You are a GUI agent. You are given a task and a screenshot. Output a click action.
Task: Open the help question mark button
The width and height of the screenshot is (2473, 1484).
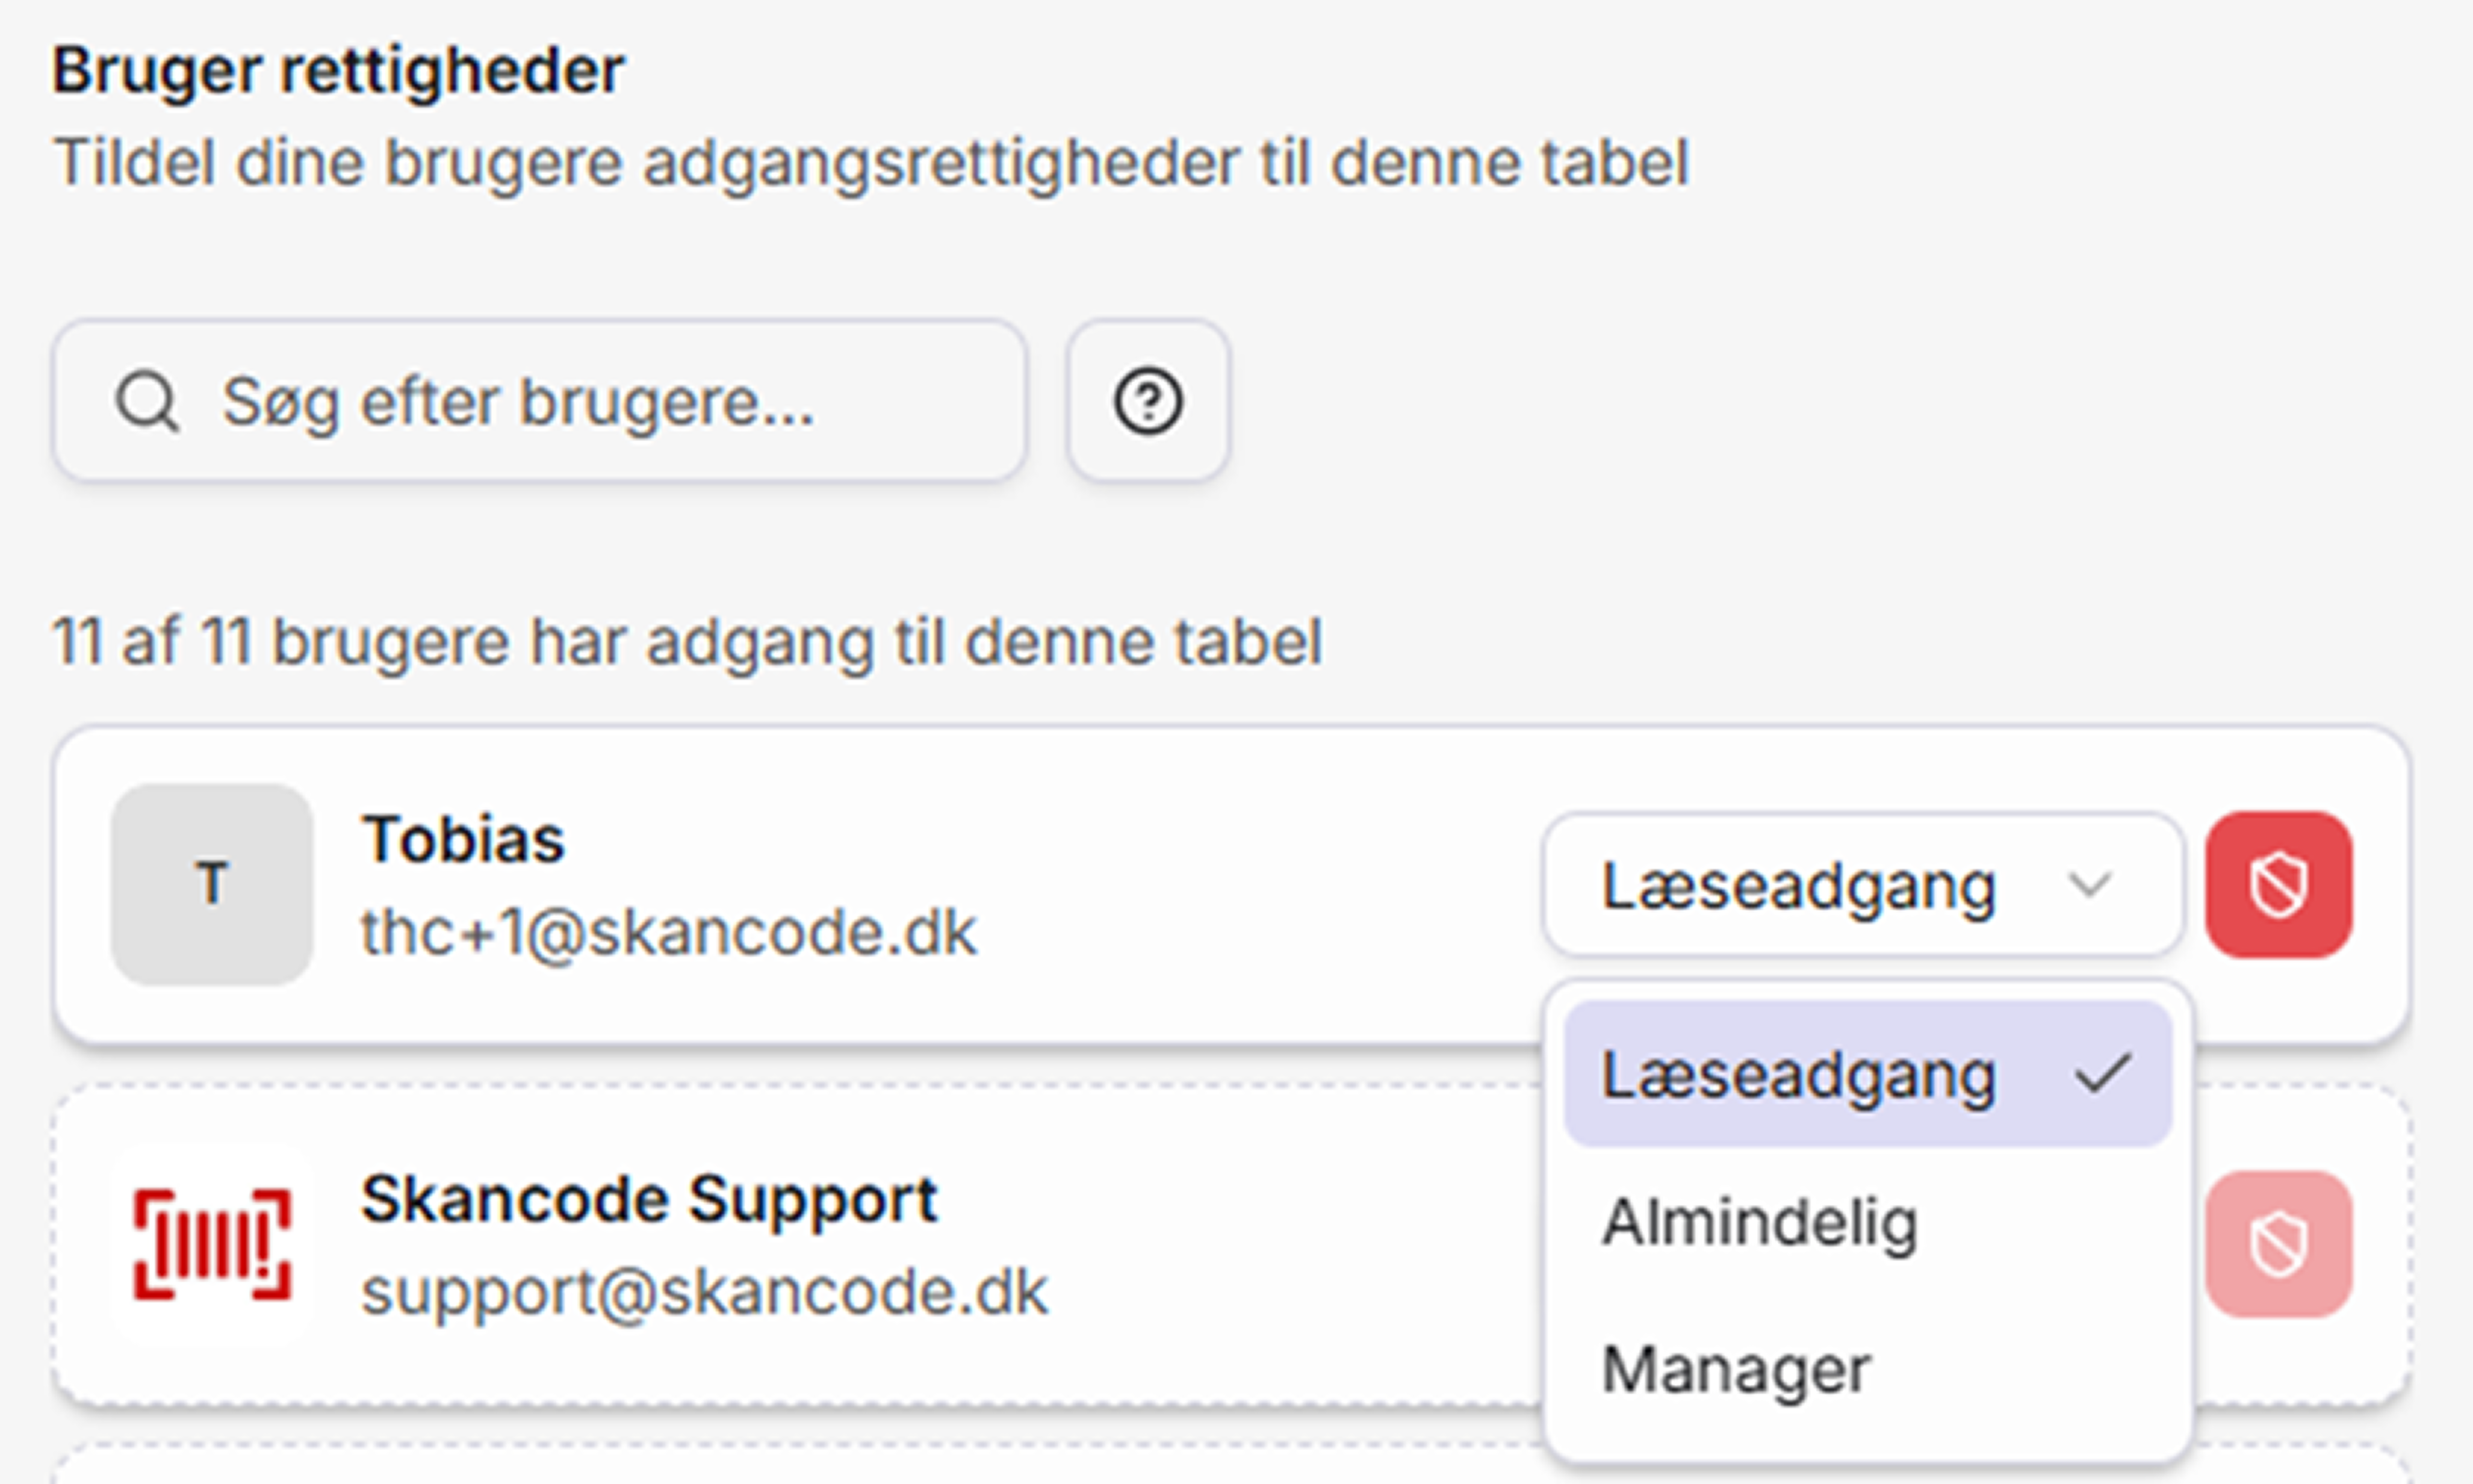point(1148,402)
